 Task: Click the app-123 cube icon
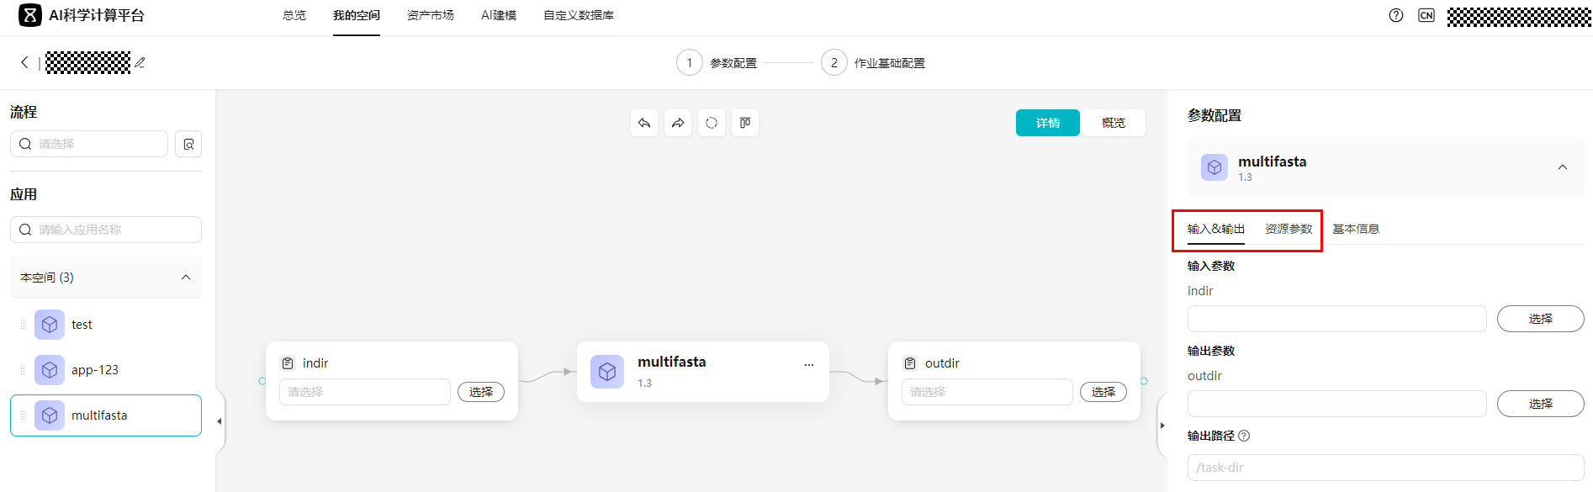click(50, 370)
